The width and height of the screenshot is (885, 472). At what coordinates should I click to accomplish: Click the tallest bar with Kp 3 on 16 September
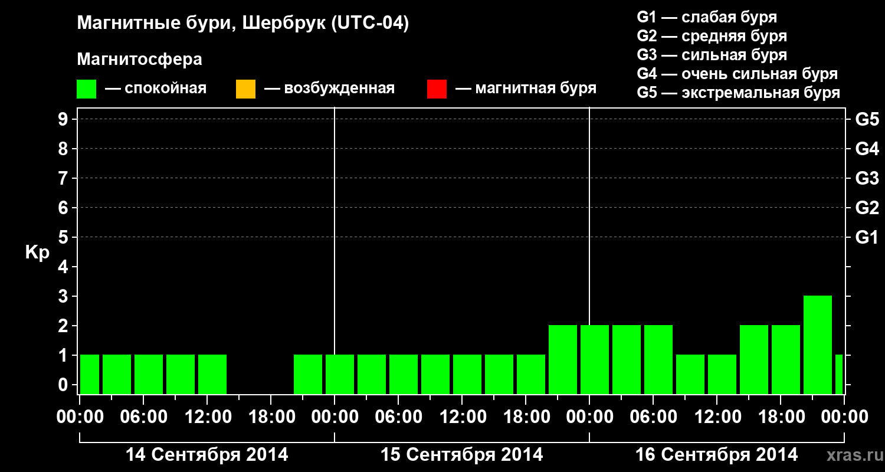coord(818,345)
